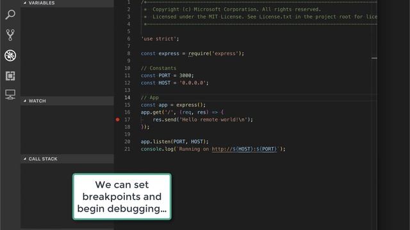Collapse the VARIABLES section
The width and height of the screenshot is (410, 230).
point(67,3)
